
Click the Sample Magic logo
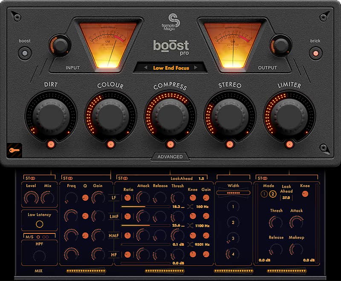[x=171, y=22]
